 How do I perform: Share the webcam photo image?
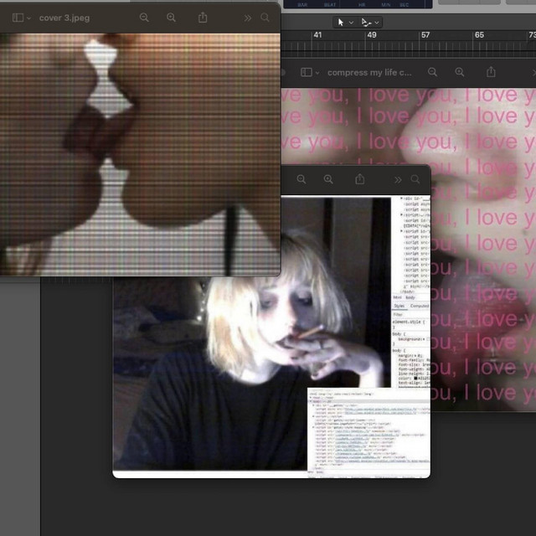coord(359,178)
